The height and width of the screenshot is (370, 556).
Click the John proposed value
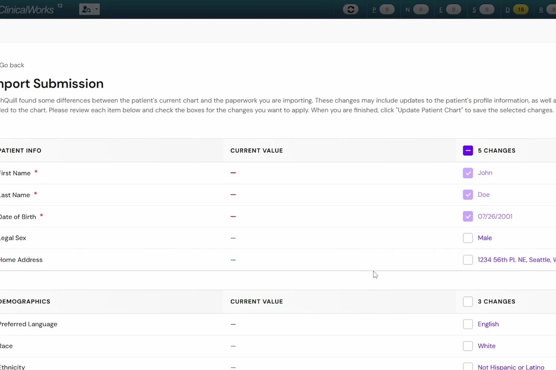click(485, 173)
